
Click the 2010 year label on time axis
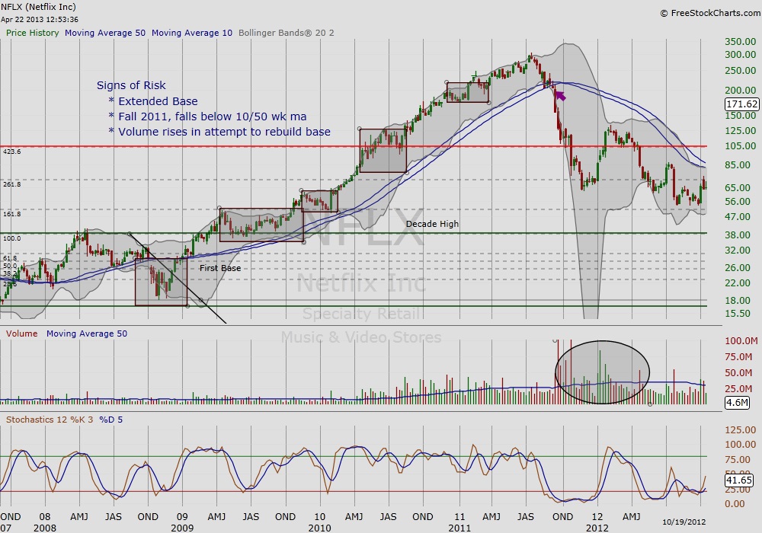319,528
